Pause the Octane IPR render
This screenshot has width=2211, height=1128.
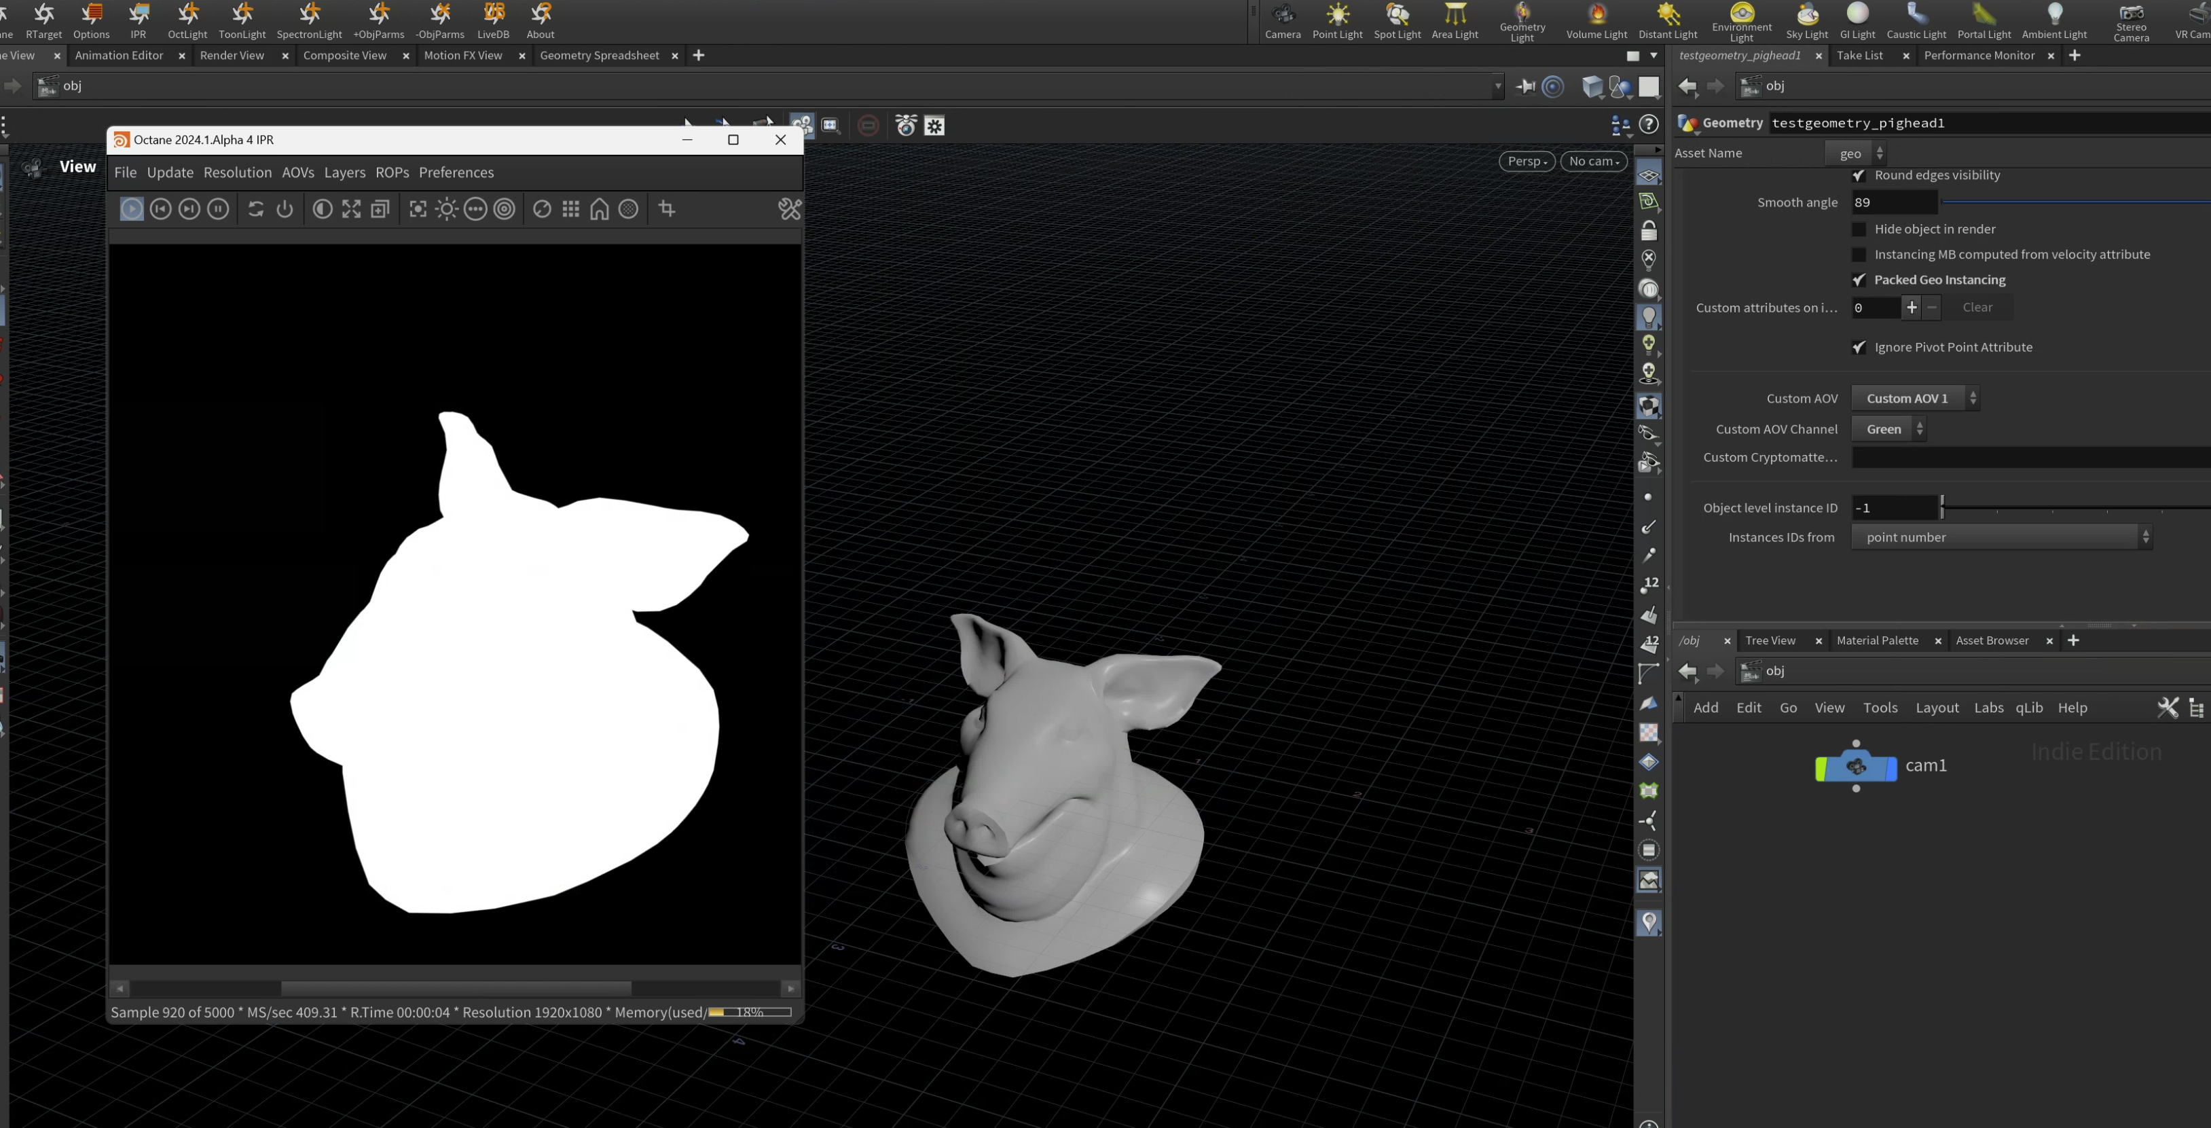coord(218,208)
